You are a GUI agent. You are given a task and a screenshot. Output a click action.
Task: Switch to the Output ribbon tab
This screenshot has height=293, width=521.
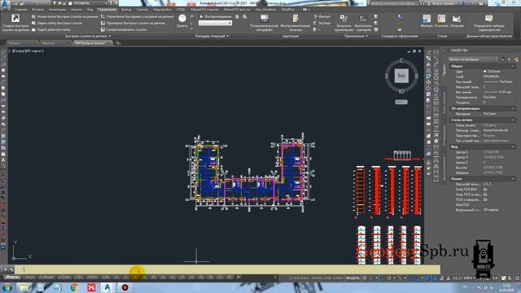tap(126, 10)
